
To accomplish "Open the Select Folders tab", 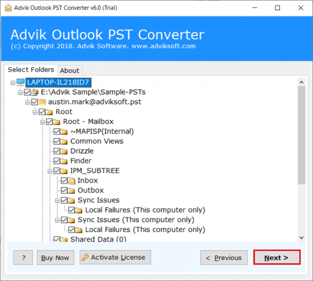I will (31, 70).
